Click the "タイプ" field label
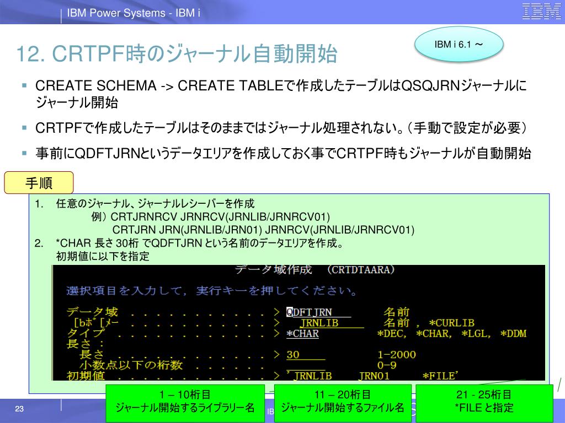 (x=86, y=333)
